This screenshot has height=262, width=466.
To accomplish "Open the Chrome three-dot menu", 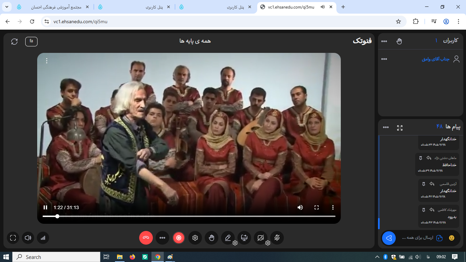I will coord(458,21).
